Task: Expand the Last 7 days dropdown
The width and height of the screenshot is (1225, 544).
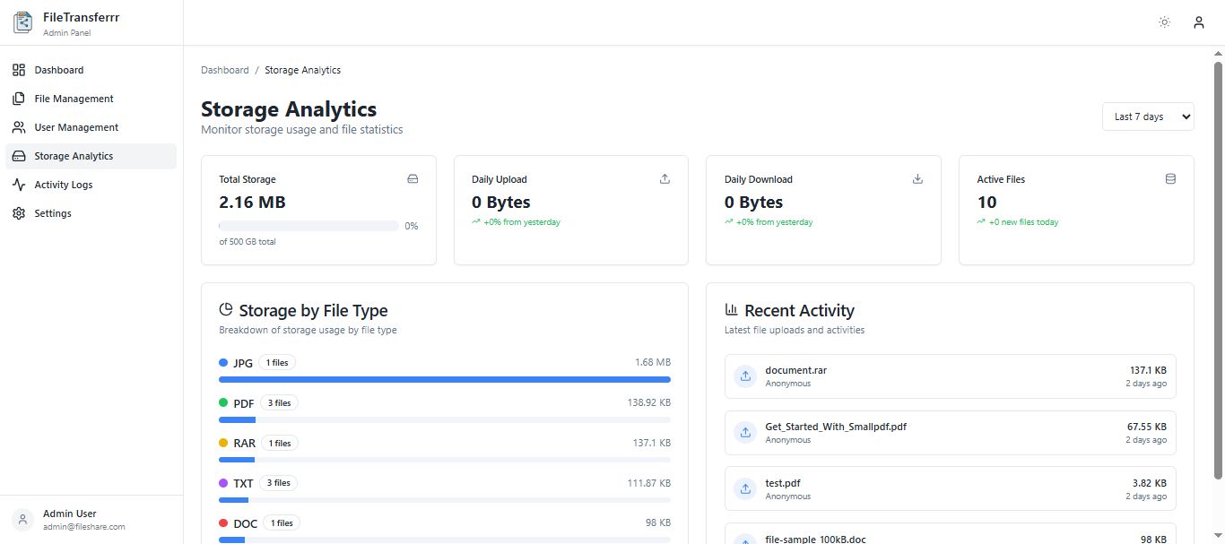Action: click(x=1148, y=117)
